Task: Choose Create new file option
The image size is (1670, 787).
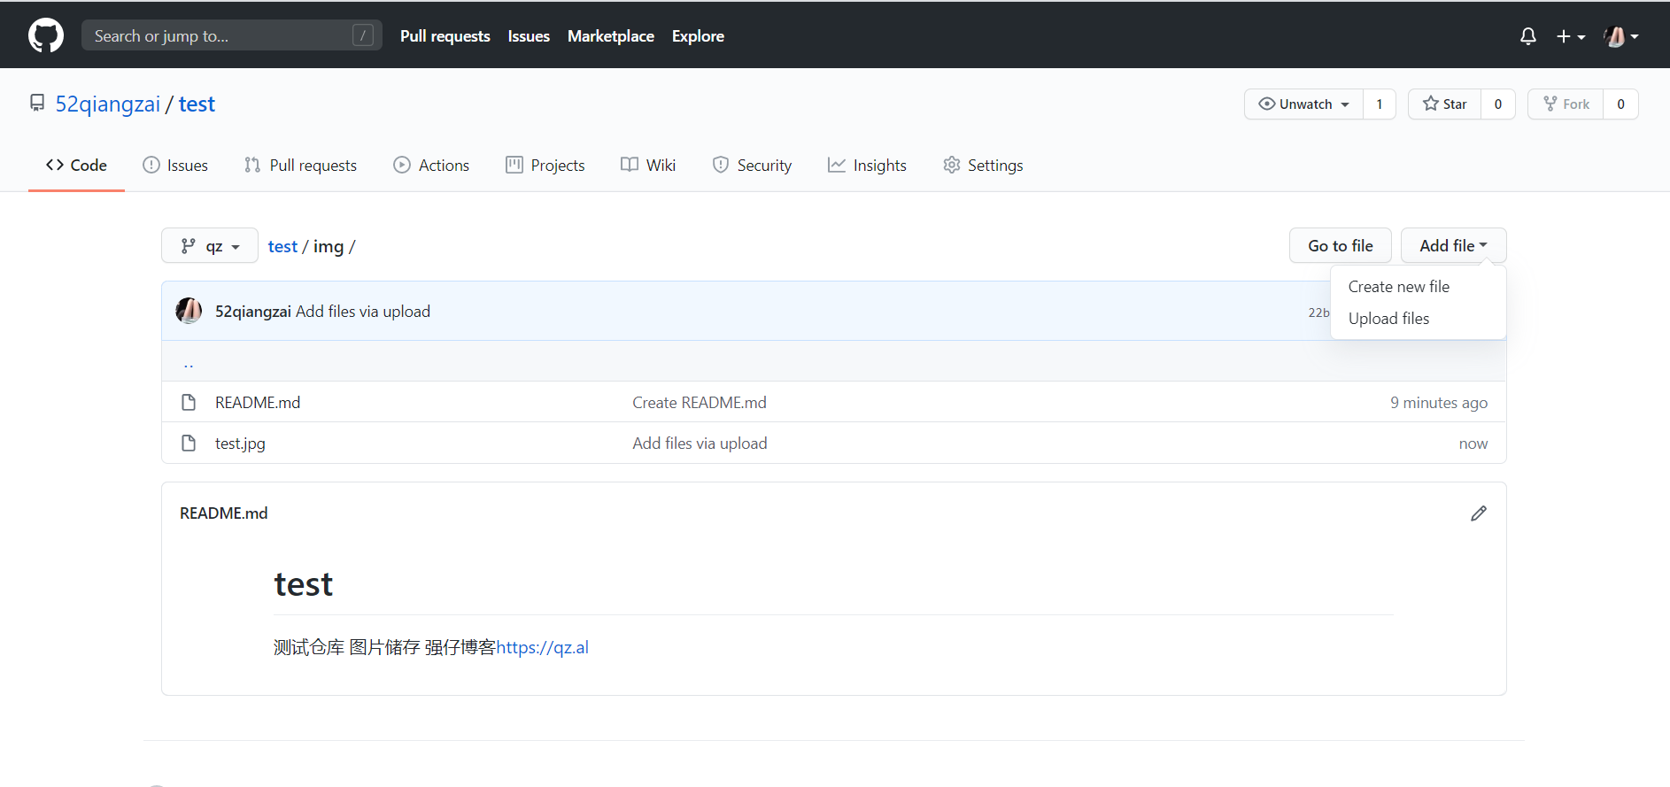Action: click(x=1398, y=287)
